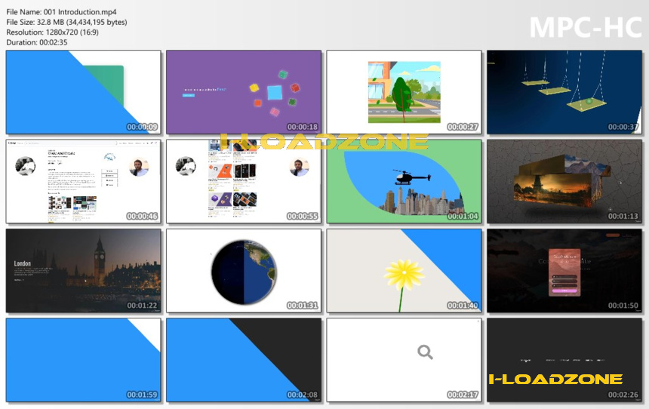
Task: Click the Big Ben clock tower
Action: click(x=99, y=261)
